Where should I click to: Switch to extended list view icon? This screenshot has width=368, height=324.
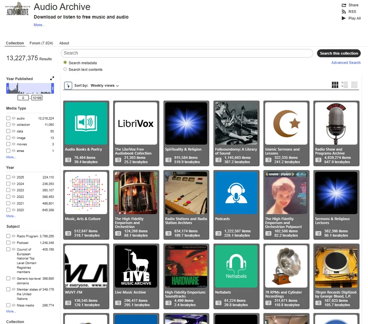pyautogui.click(x=345, y=85)
